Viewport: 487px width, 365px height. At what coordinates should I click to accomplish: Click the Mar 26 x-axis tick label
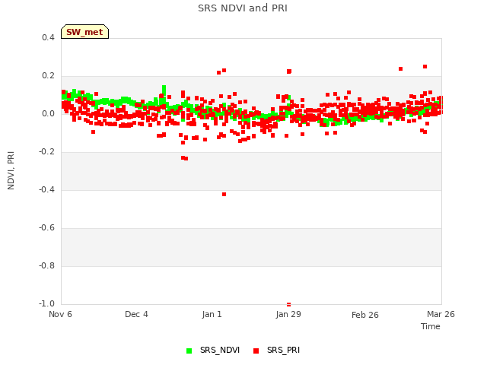pyautogui.click(x=441, y=314)
